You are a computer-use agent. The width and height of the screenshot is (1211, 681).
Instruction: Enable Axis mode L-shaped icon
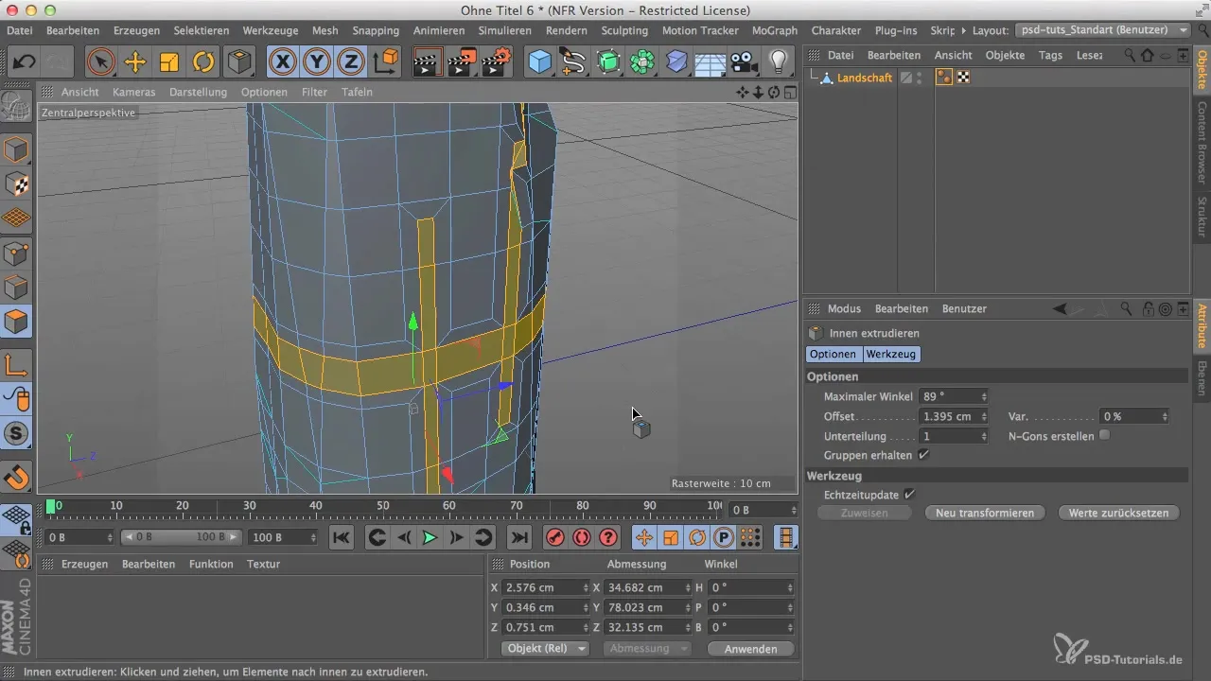[17, 364]
